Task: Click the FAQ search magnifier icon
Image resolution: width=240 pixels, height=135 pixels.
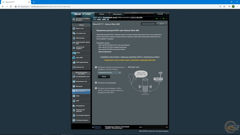Action: [167, 127]
